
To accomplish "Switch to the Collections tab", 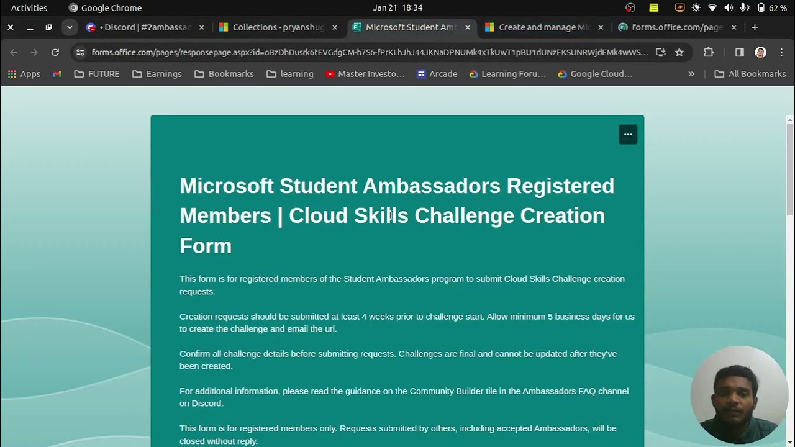I will coord(278,27).
